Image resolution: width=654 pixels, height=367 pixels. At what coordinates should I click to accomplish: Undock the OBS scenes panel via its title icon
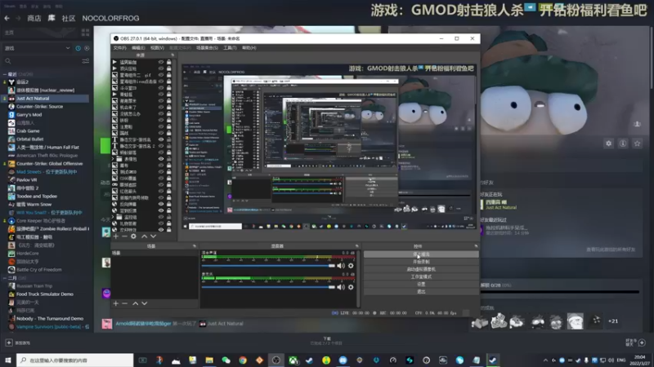195,246
